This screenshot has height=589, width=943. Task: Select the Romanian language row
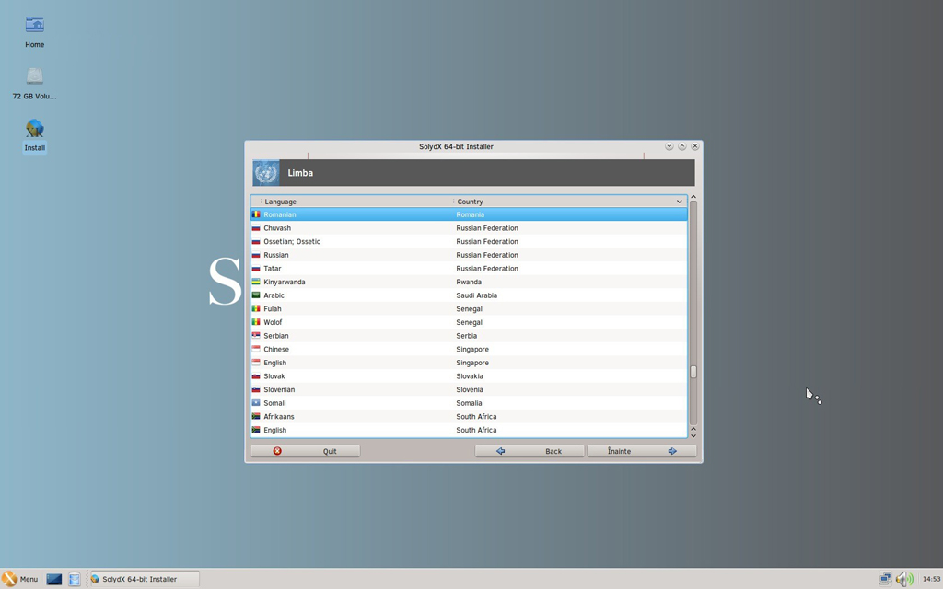pyautogui.click(x=469, y=214)
